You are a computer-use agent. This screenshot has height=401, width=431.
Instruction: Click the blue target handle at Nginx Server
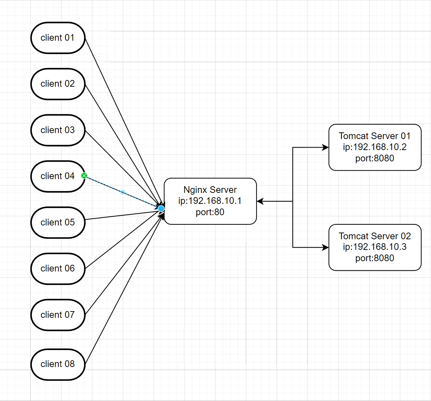[161, 208]
